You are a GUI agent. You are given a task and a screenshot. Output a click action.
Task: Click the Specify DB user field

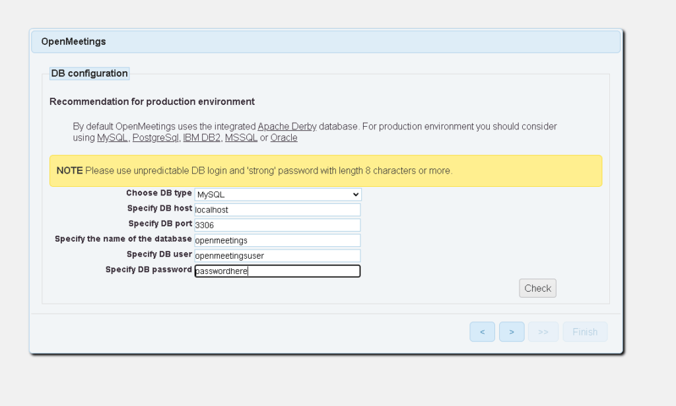click(277, 255)
